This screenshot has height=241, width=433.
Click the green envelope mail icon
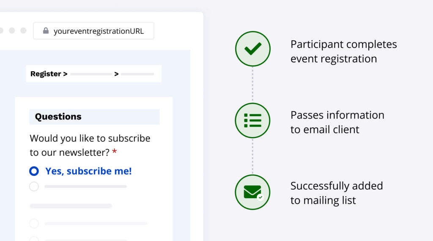[252, 192]
